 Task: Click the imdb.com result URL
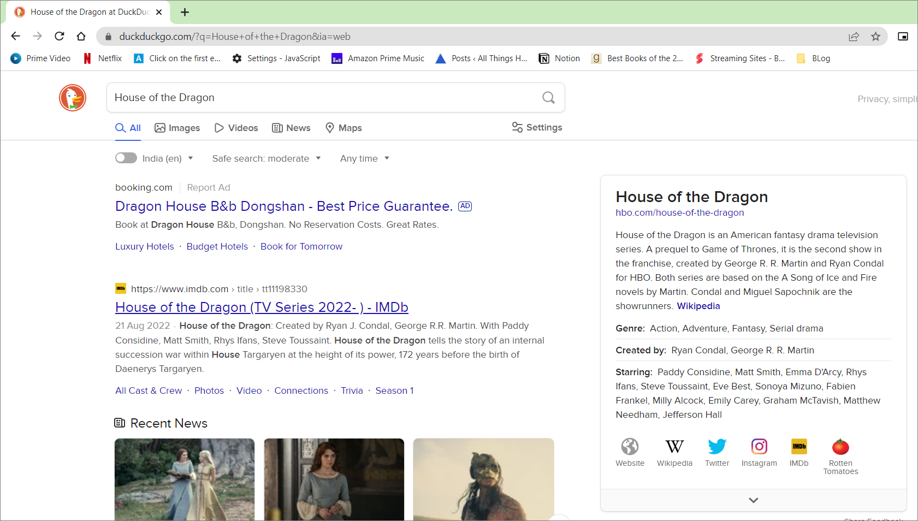pyautogui.click(x=219, y=289)
